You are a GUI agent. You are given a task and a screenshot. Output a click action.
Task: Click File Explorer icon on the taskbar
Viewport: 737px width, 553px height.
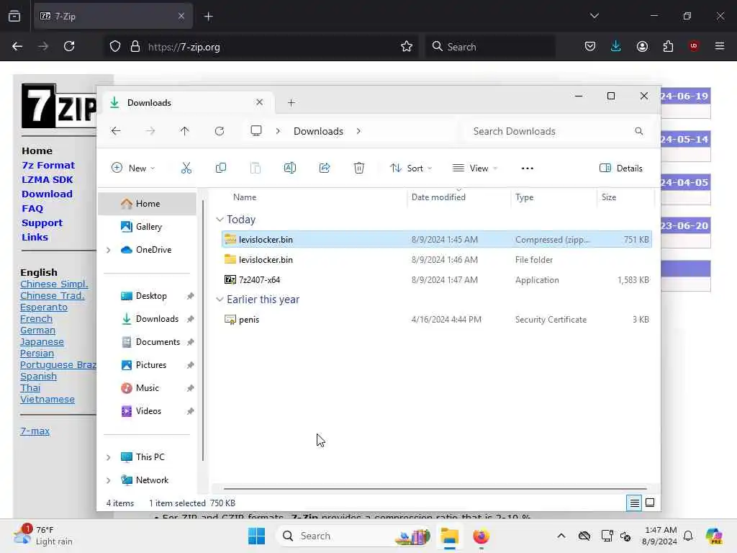(x=449, y=536)
